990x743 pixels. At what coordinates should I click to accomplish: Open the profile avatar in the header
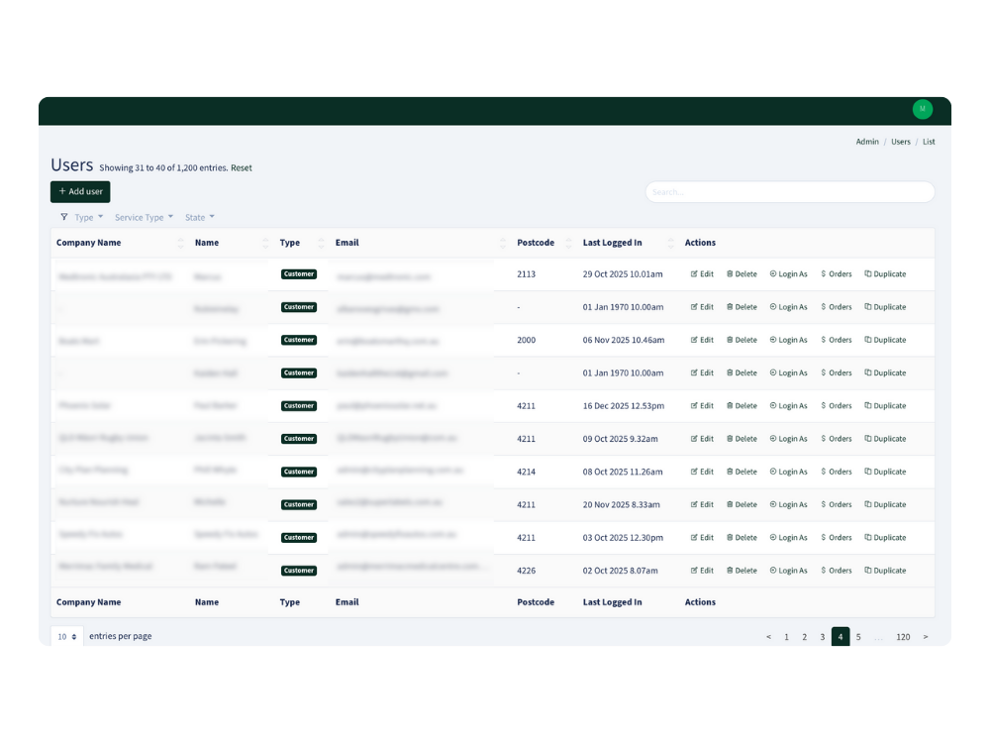point(922,109)
